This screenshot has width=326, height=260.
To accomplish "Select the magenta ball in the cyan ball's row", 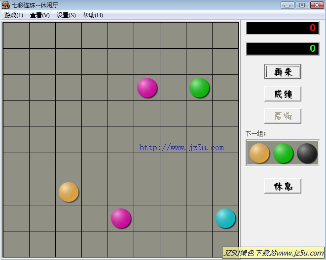I will (x=121, y=218).
